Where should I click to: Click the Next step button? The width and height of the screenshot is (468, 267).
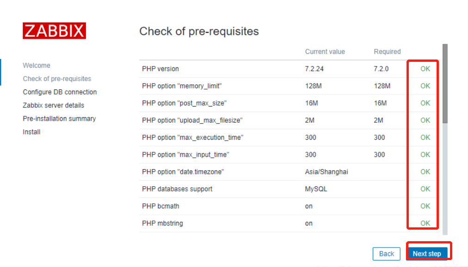(x=427, y=254)
